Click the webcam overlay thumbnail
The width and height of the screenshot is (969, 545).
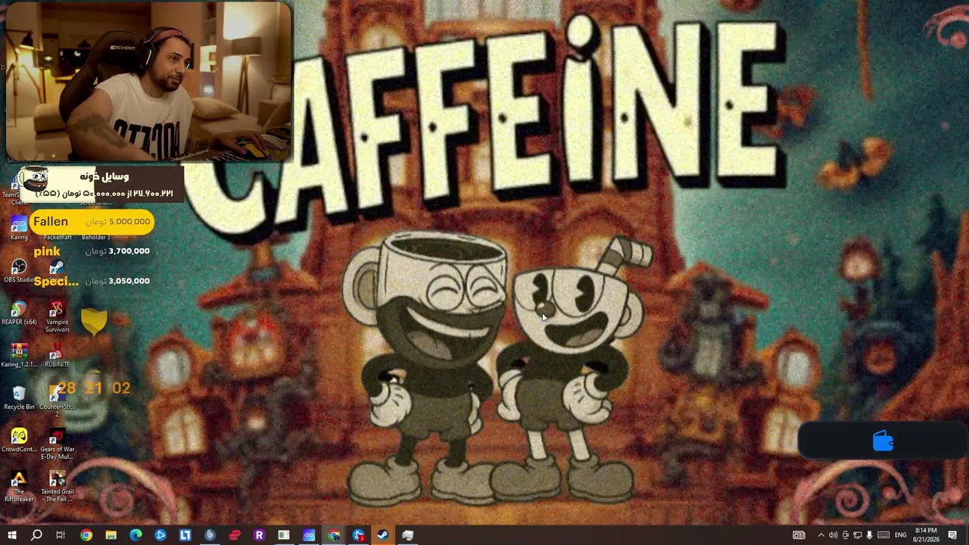pos(148,82)
